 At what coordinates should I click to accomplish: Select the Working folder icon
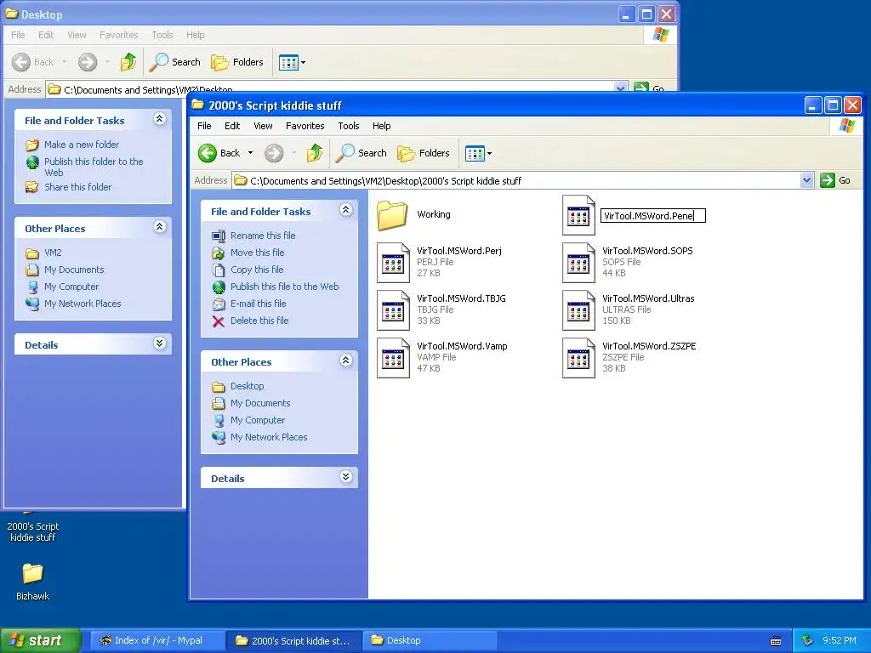point(392,214)
